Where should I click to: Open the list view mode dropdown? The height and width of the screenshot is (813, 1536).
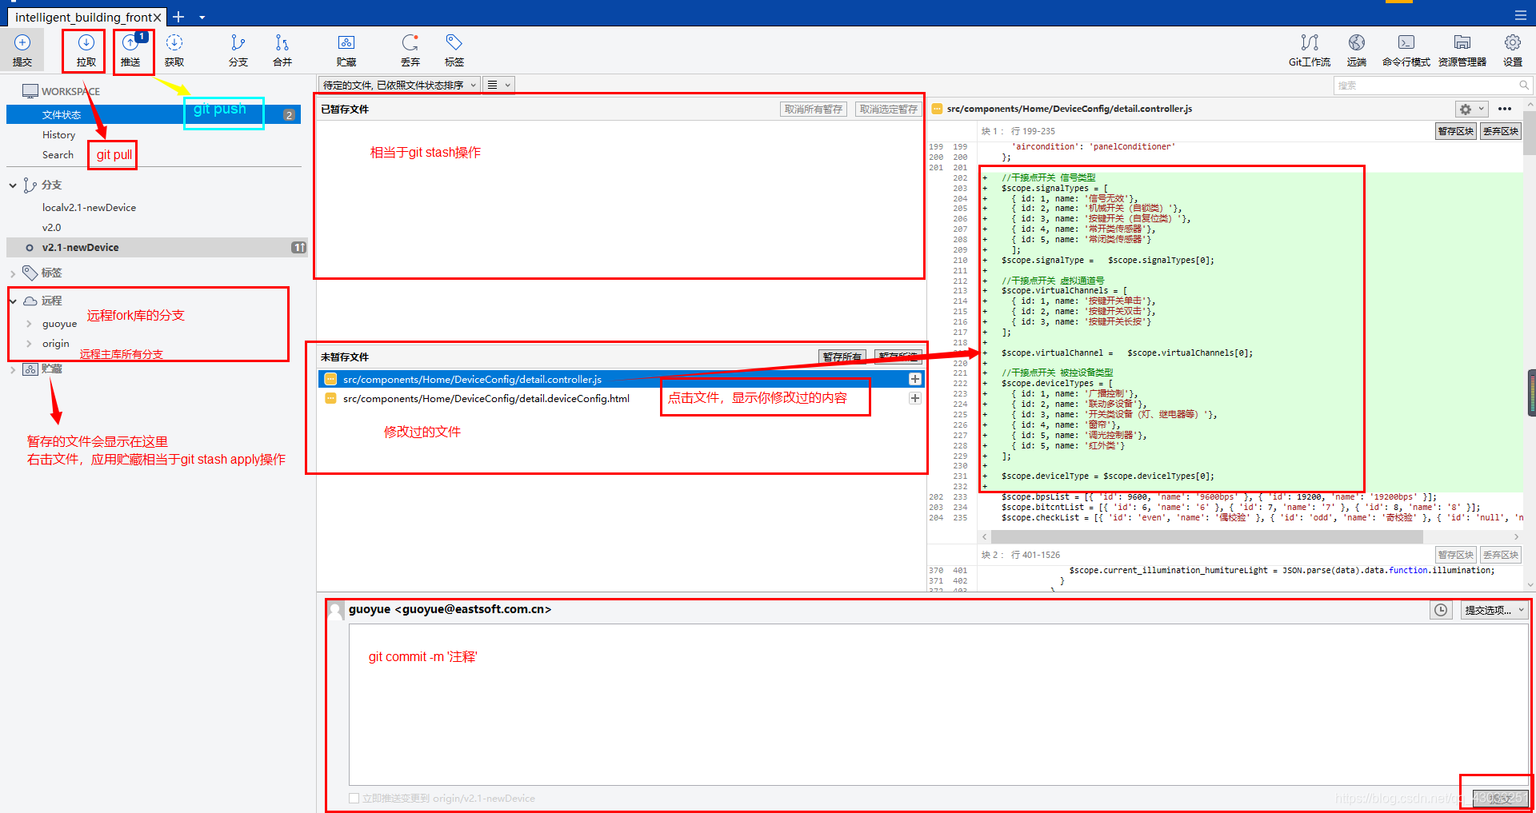[x=498, y=85]
